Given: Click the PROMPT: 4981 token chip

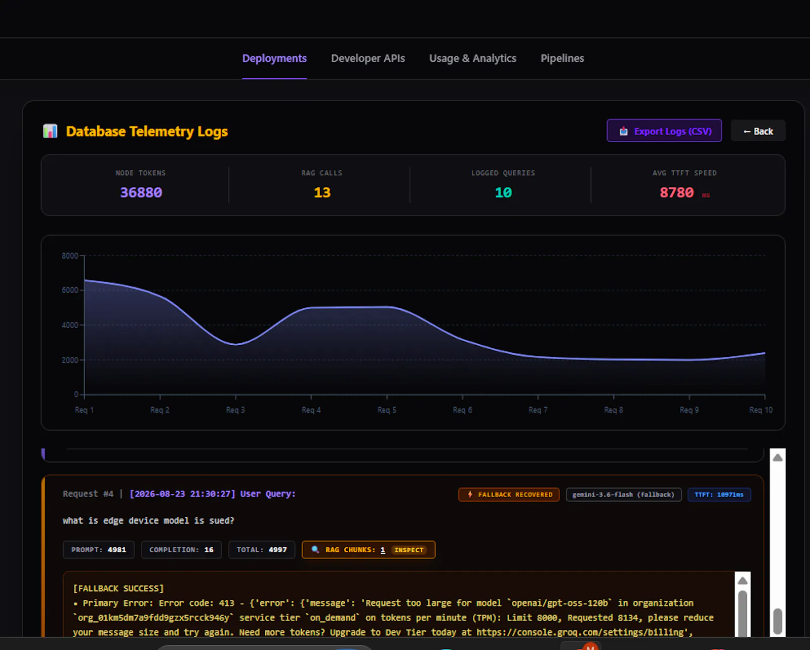Looking at the screenshot, I should [99, 550].
